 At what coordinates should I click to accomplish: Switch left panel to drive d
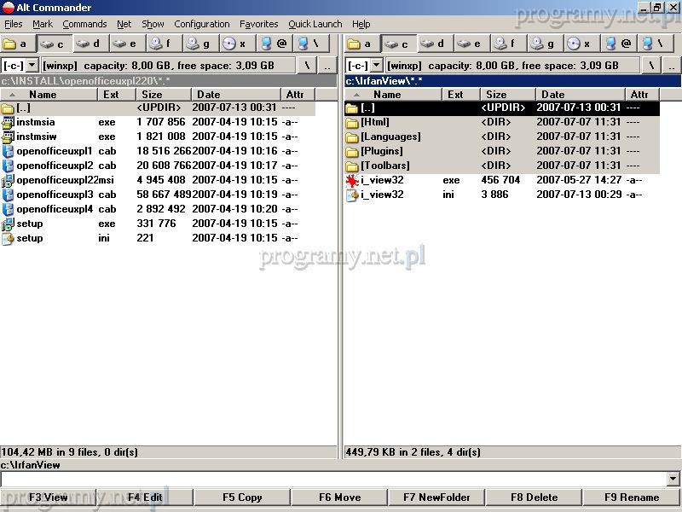[90, 44]
